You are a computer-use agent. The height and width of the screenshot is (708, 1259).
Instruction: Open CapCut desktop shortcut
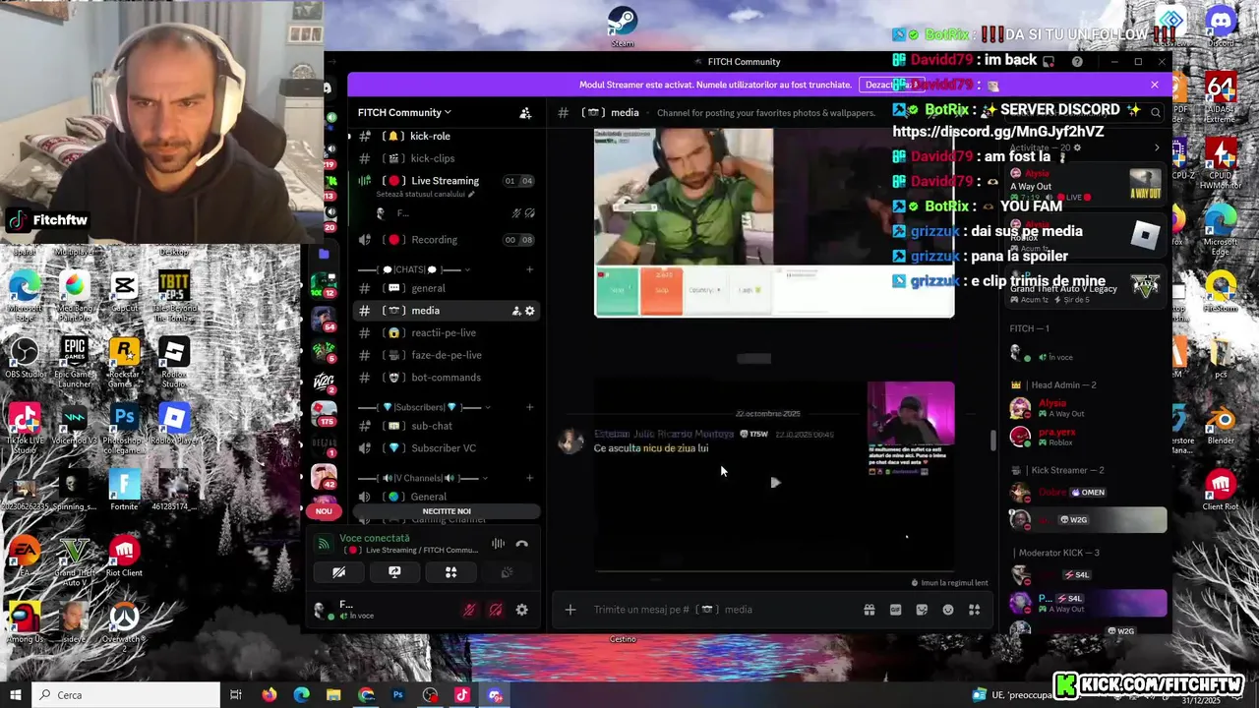(x=124, y=292)
